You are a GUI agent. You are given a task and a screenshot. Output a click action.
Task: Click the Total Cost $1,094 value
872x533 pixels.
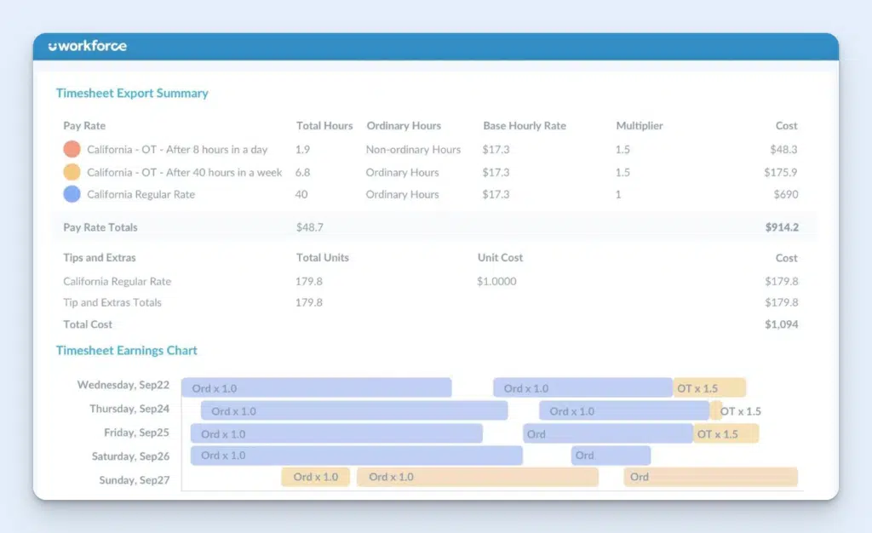pos(781,324)
